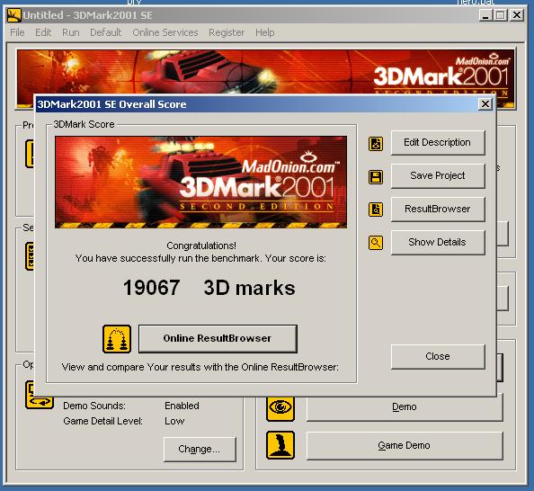Screen dimensions: 534x491
Task: Click the '3D marks' score label
Action: (x=249, y=288)
